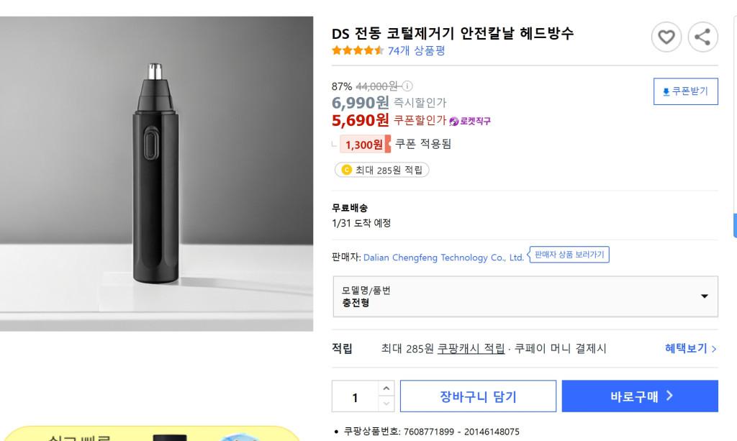
Task: Click the 로켓직구 rocket badge
Action: pos(470,121)
